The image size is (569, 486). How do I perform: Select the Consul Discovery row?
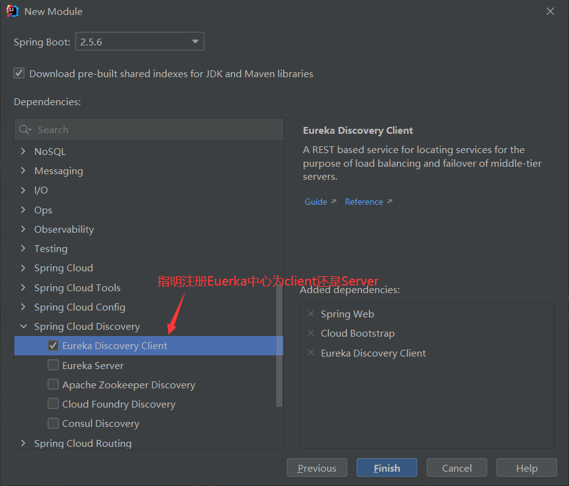149,423
